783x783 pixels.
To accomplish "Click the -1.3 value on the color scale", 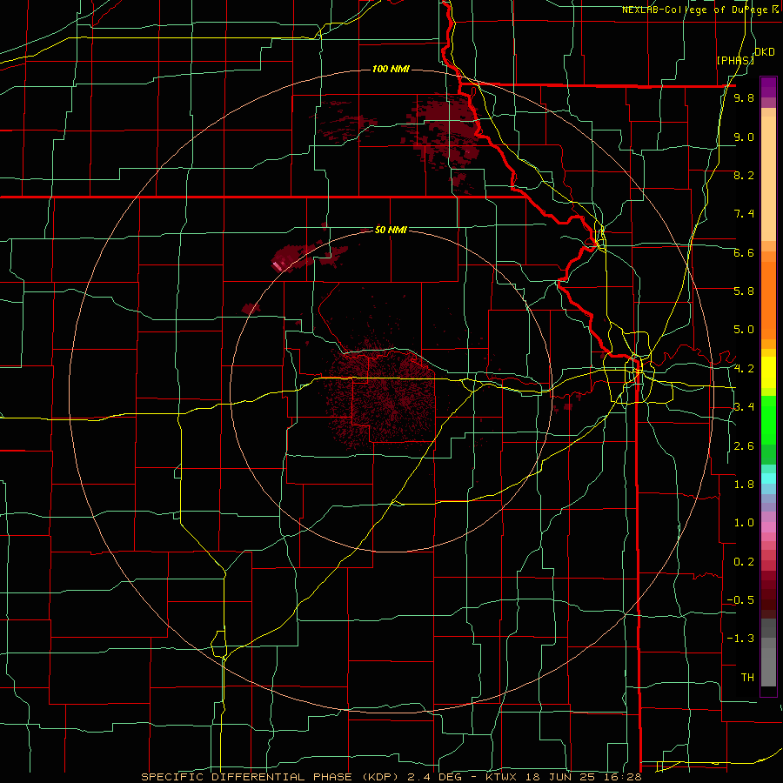I will pos(740,639).
